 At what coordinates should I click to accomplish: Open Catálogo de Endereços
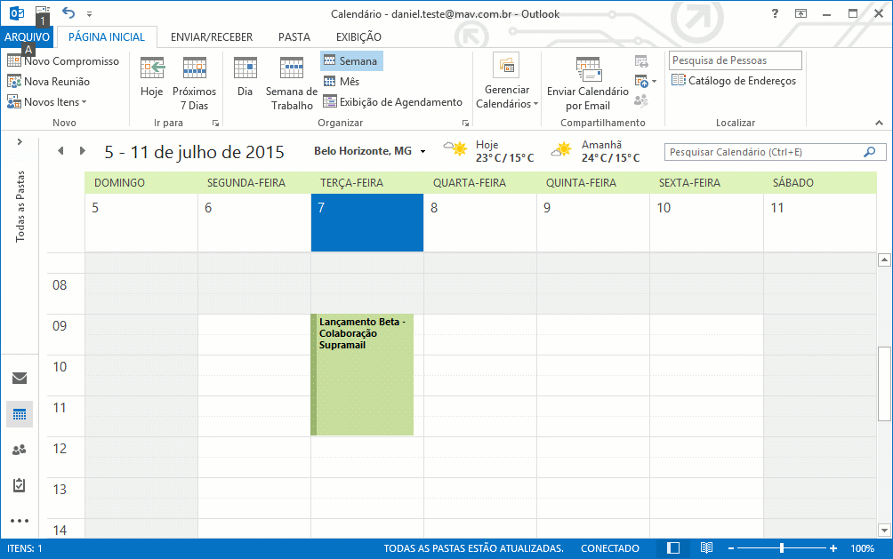[x=734, y=80]
